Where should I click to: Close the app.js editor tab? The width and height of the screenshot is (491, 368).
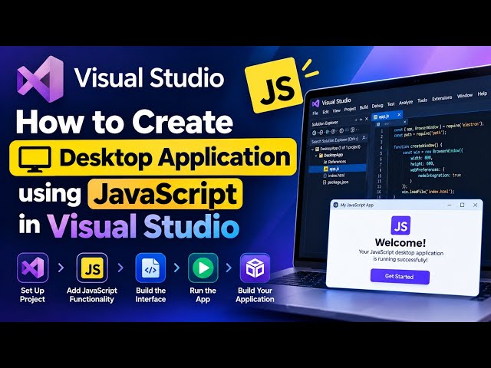click(x=399, y=115)
